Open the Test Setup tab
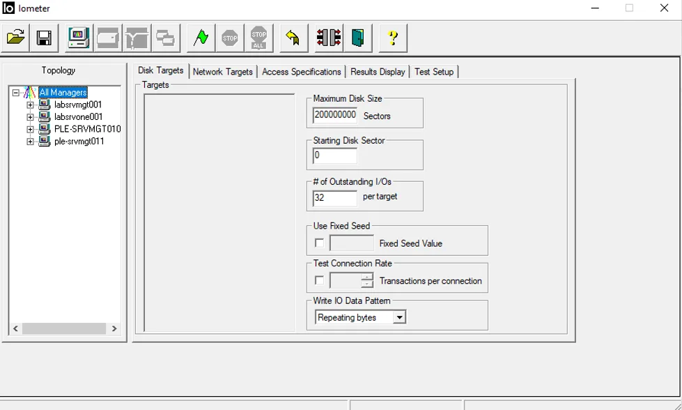 [x=434, y=72]
